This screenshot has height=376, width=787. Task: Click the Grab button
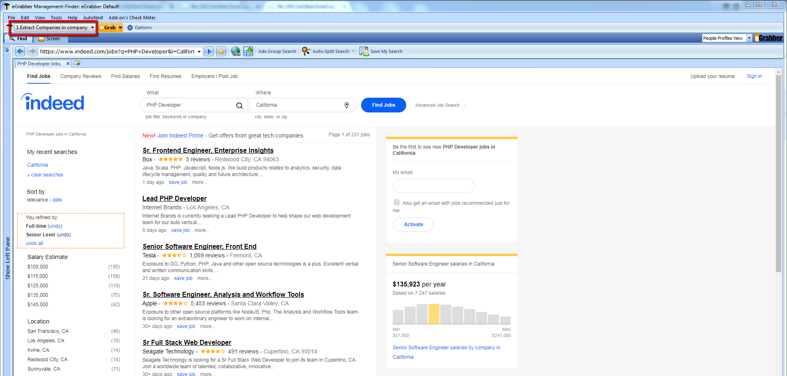click(108, 28)
